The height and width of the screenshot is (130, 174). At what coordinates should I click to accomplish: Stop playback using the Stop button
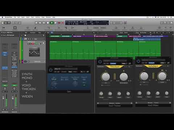tap(48, 23)
